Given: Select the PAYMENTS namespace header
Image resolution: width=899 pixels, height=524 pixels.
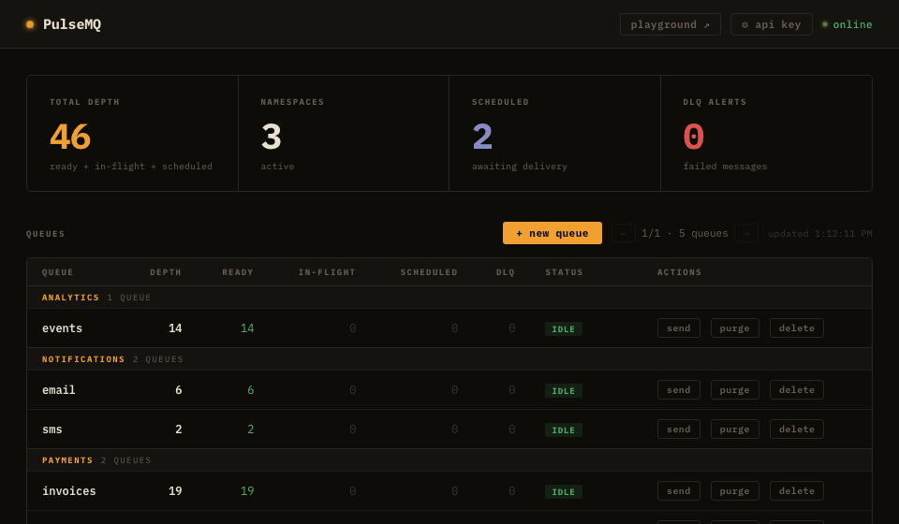Looking at the screenshot, I should (449, 459).
